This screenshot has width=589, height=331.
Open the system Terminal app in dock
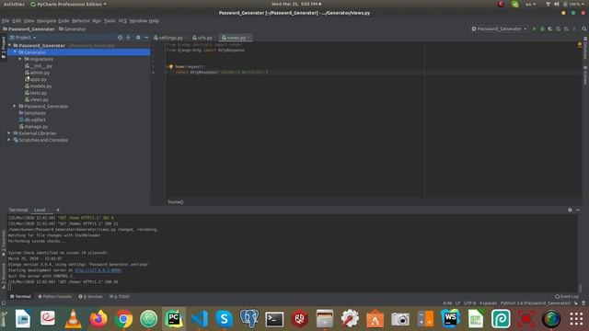tap(274, 319)
